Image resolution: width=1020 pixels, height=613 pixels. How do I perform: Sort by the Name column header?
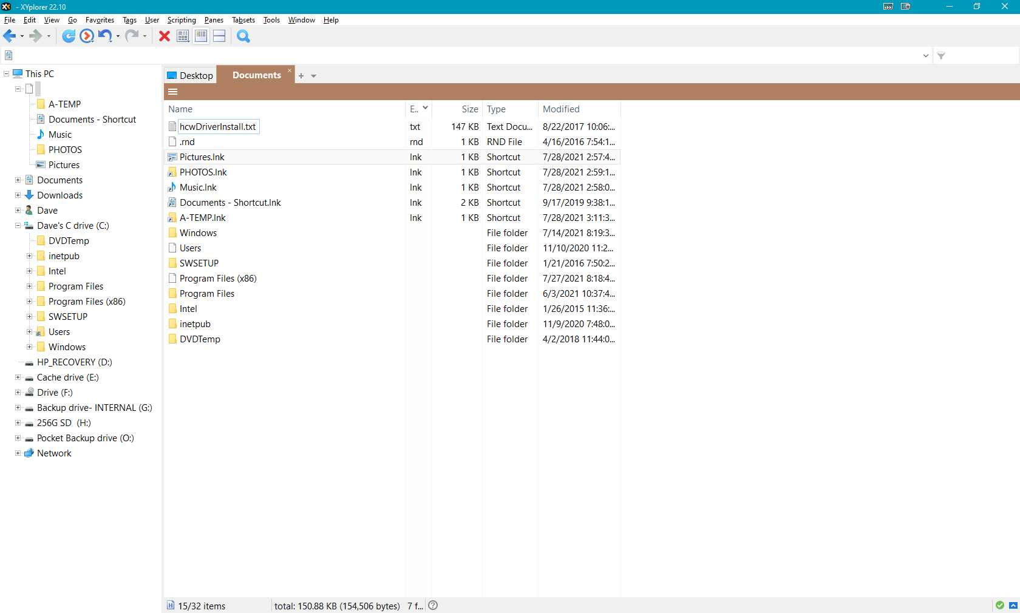[x=285, y=109]
